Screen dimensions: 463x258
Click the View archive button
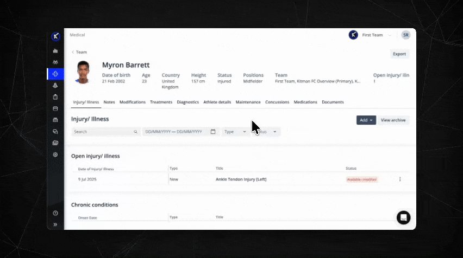click(x=393, y=120)
